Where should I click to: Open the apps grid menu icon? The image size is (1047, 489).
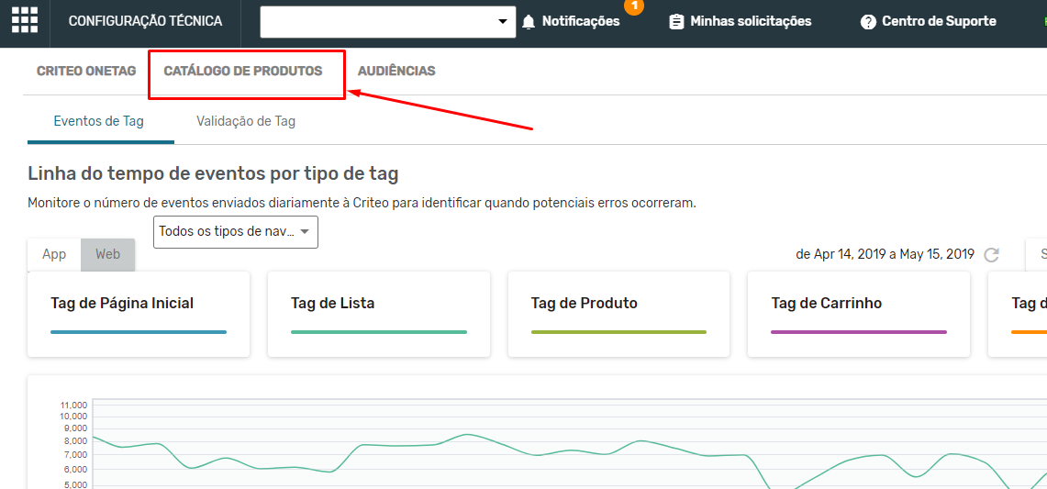25,20
